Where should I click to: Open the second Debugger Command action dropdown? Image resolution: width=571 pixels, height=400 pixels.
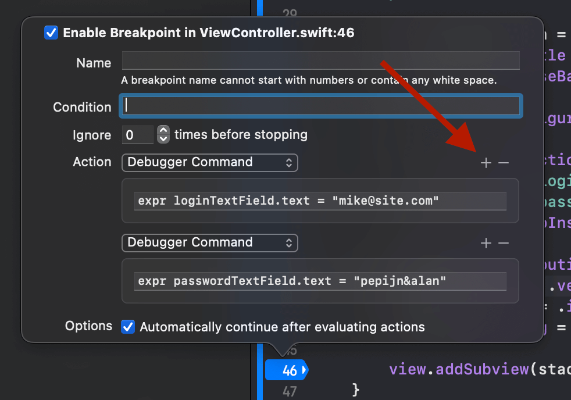(x=210, y=243)
